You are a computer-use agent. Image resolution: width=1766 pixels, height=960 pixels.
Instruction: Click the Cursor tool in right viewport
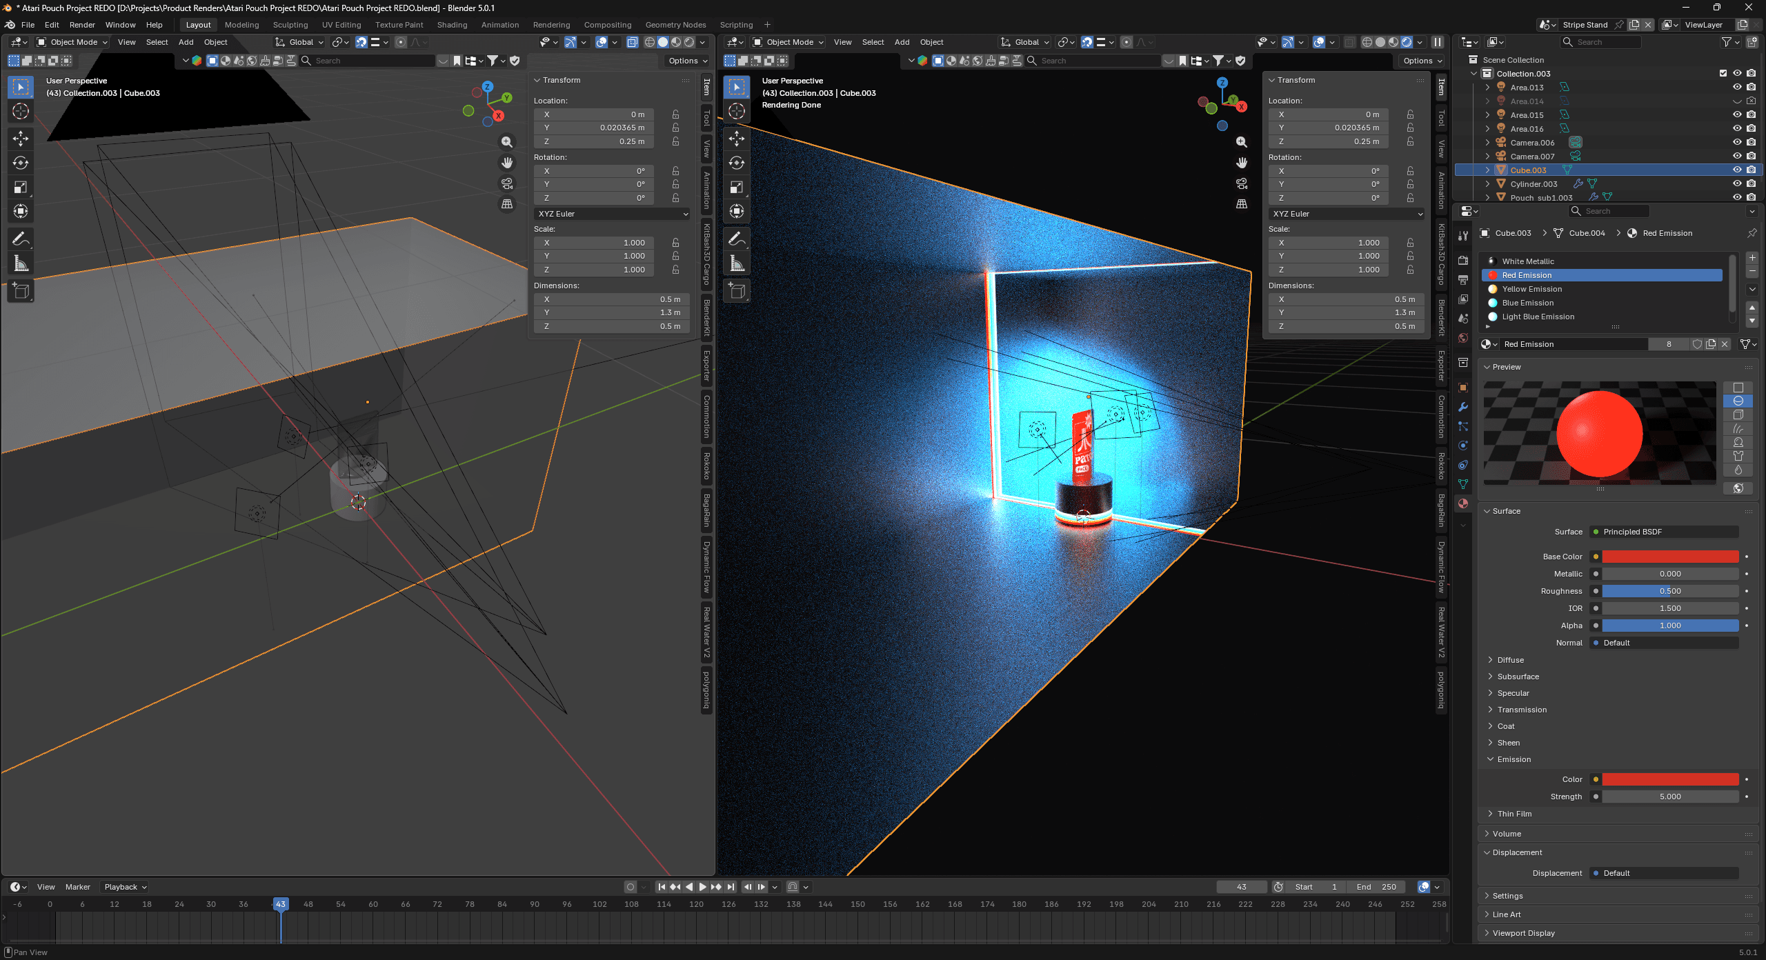737,111
